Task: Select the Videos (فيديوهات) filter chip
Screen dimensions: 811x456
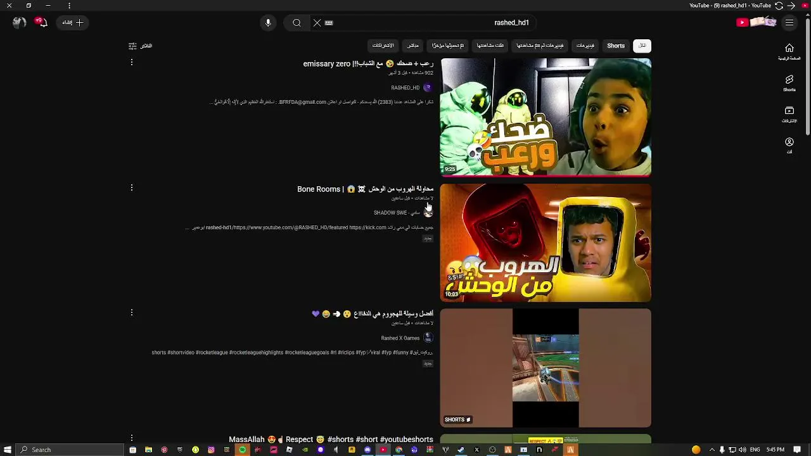Action: pos(585,46)
